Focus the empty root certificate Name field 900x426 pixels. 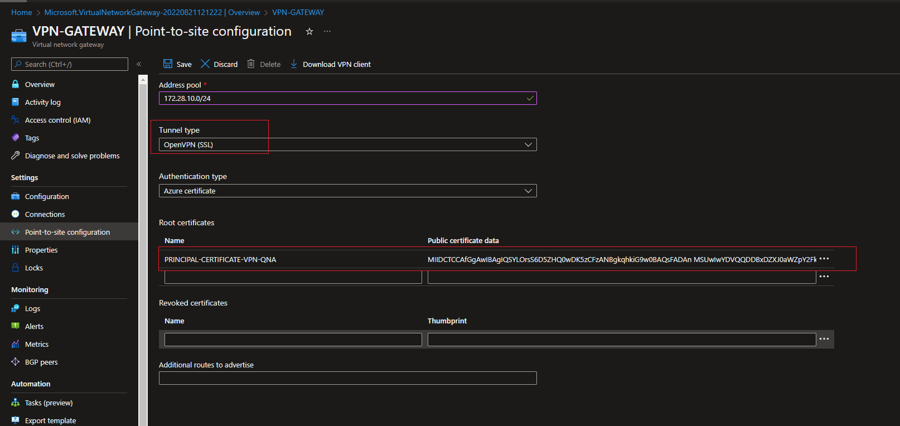(x=293, y=277)
